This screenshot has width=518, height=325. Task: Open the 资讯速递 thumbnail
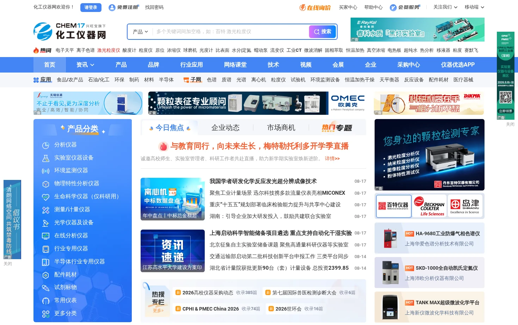(173, 251)
